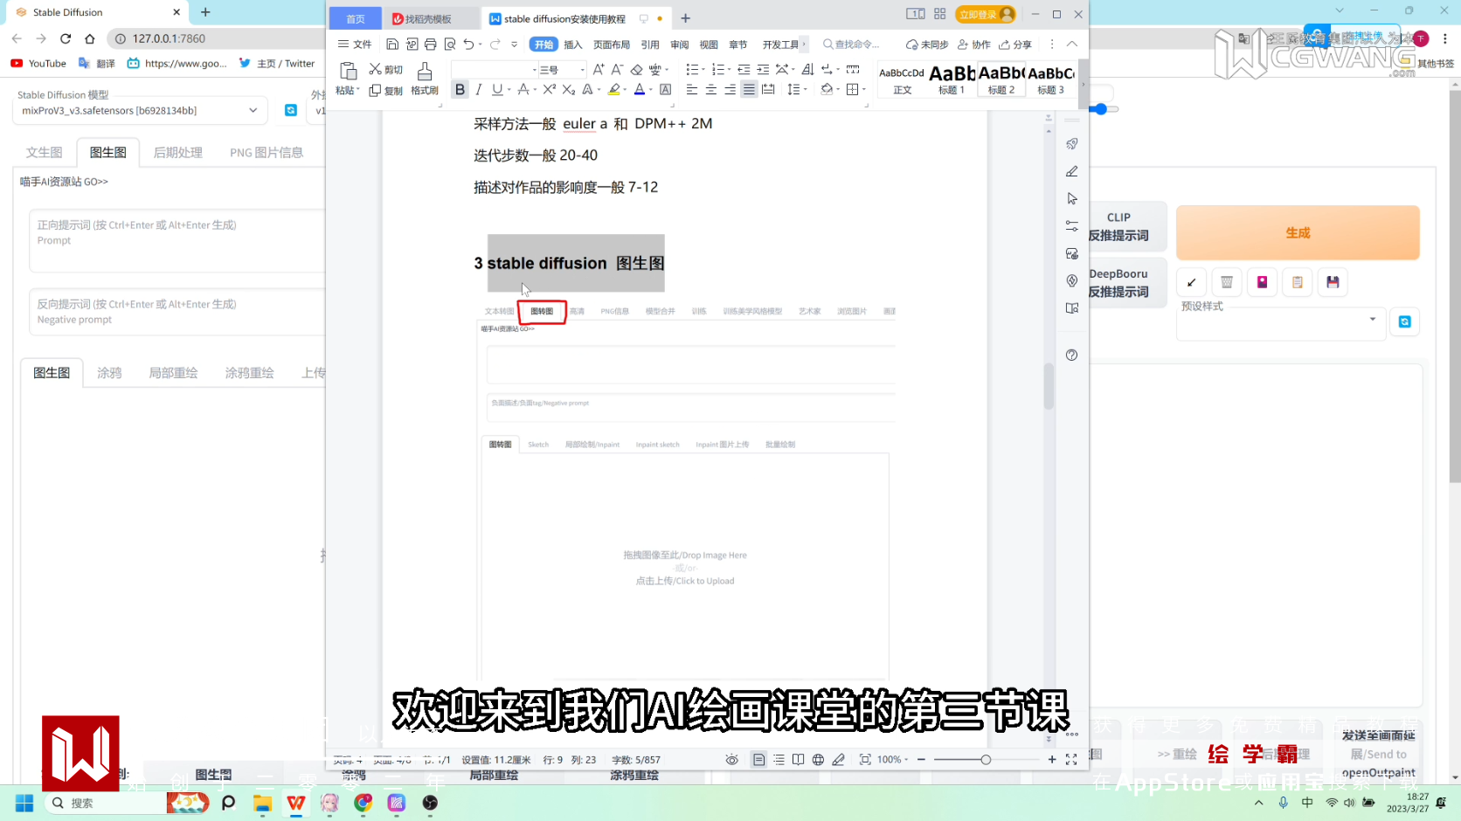The width and height of the screenshot is (1461, 821).
Task: Save the WPS document
Action: (x=392, y=44)
